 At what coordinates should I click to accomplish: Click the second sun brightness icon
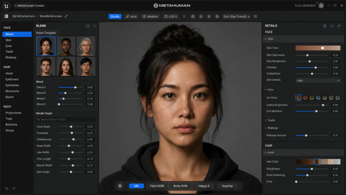[x=209, y=16]
